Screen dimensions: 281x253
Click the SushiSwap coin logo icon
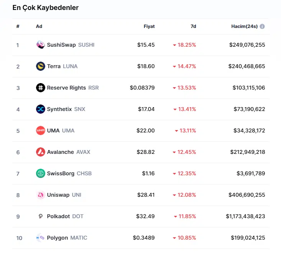pyautogui.click(x=40, y=45)
